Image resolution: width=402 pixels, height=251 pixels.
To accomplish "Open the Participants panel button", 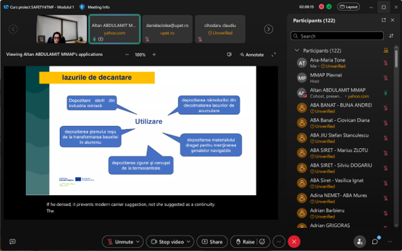I will coord(359,241).
